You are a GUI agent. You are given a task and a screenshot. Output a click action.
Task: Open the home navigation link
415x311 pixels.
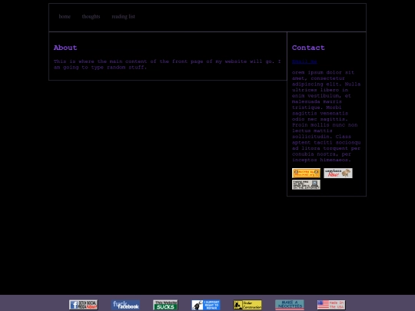tap(65, 16)
